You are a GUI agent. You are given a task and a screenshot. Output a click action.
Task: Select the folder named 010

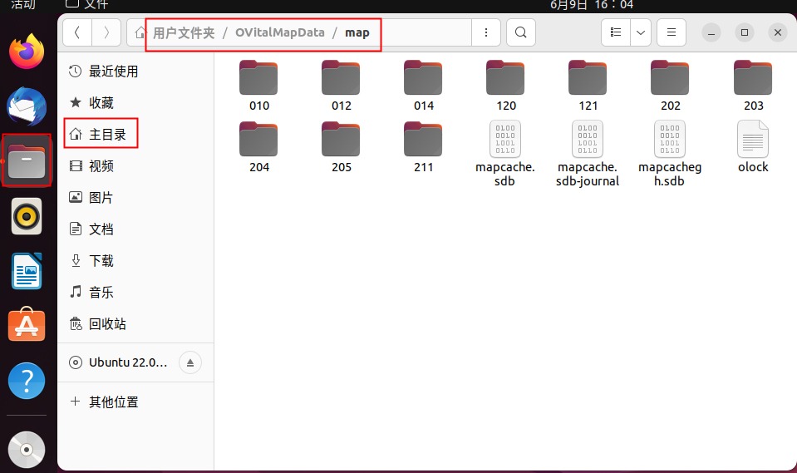tap(258, 84)
